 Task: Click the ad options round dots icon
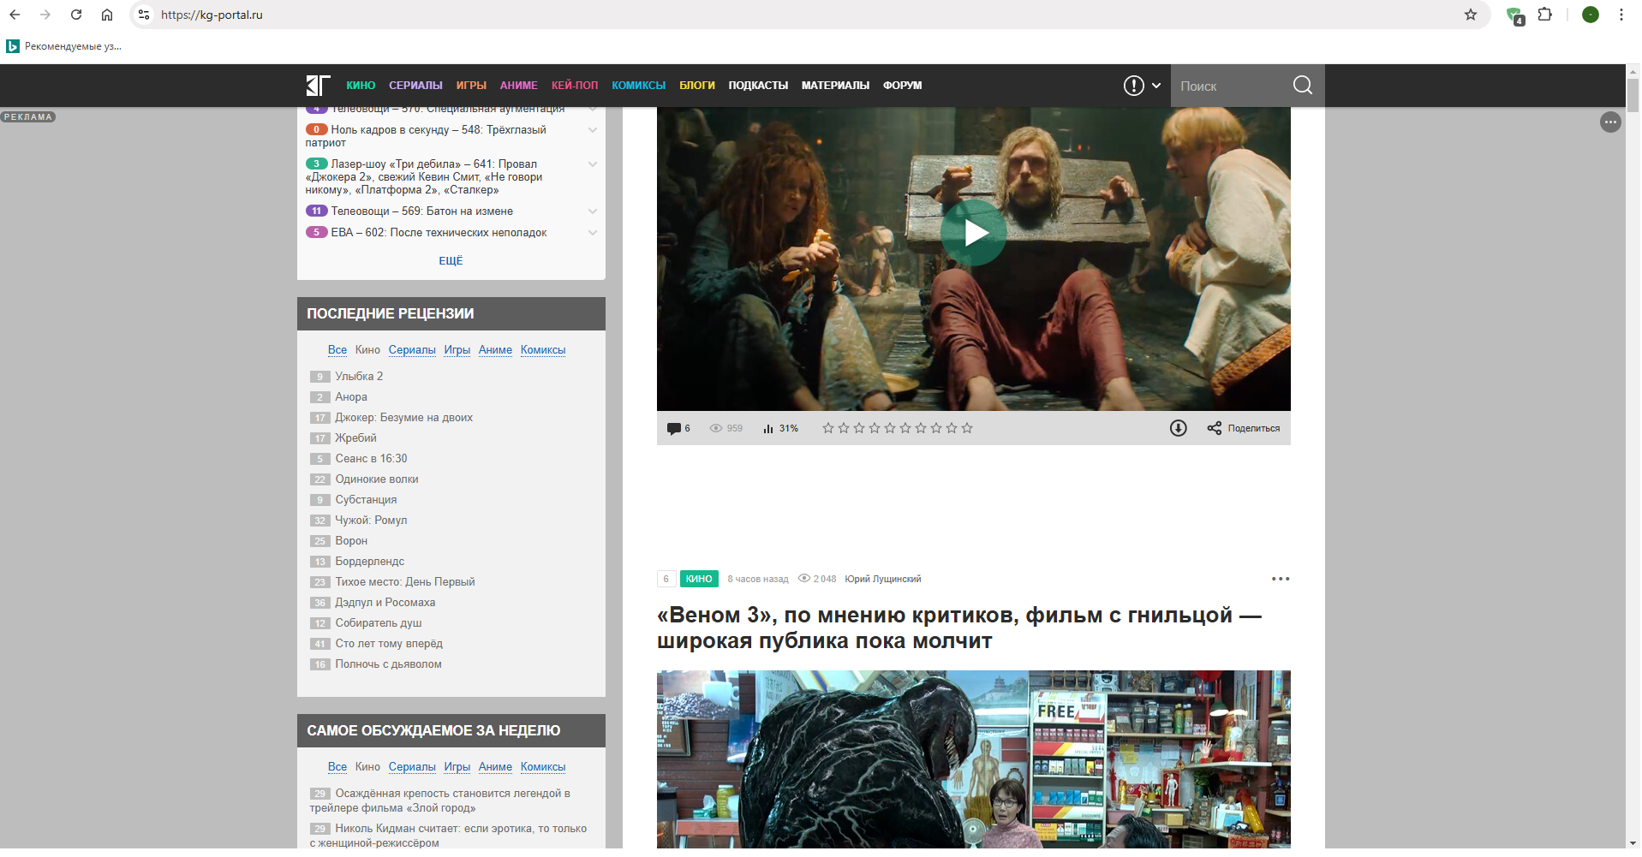tap(1610, 122)
